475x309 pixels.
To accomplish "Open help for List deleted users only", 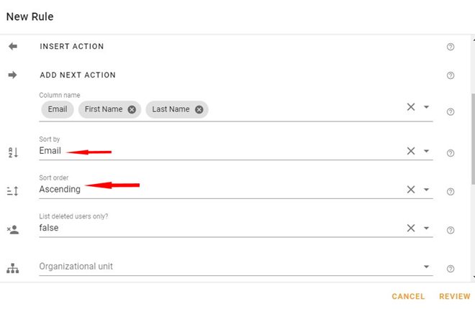I will 451,230.
